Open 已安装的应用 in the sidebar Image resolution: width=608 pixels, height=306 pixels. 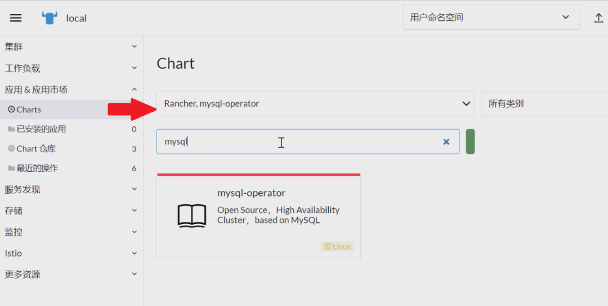pyautogui.click(x=71, y=129)
